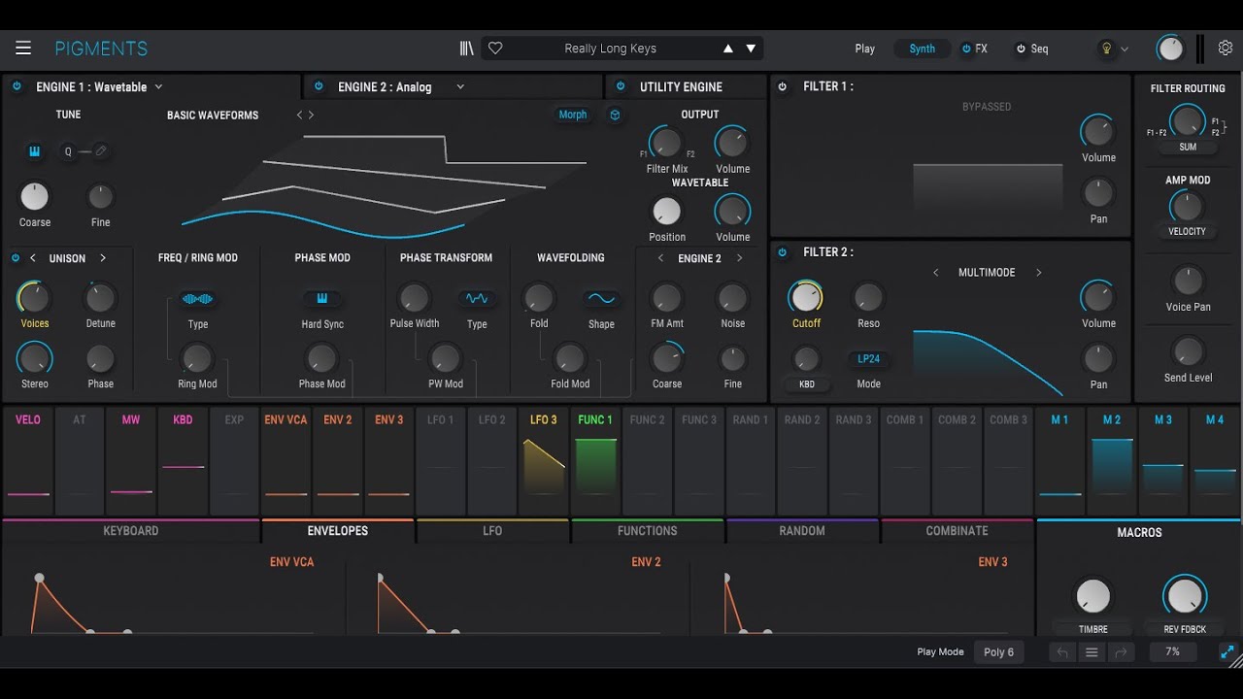Open Filter 2 LP24 mode selector

click(868, 359)
